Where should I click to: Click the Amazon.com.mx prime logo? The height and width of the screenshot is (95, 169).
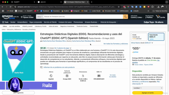coord(10,17)
